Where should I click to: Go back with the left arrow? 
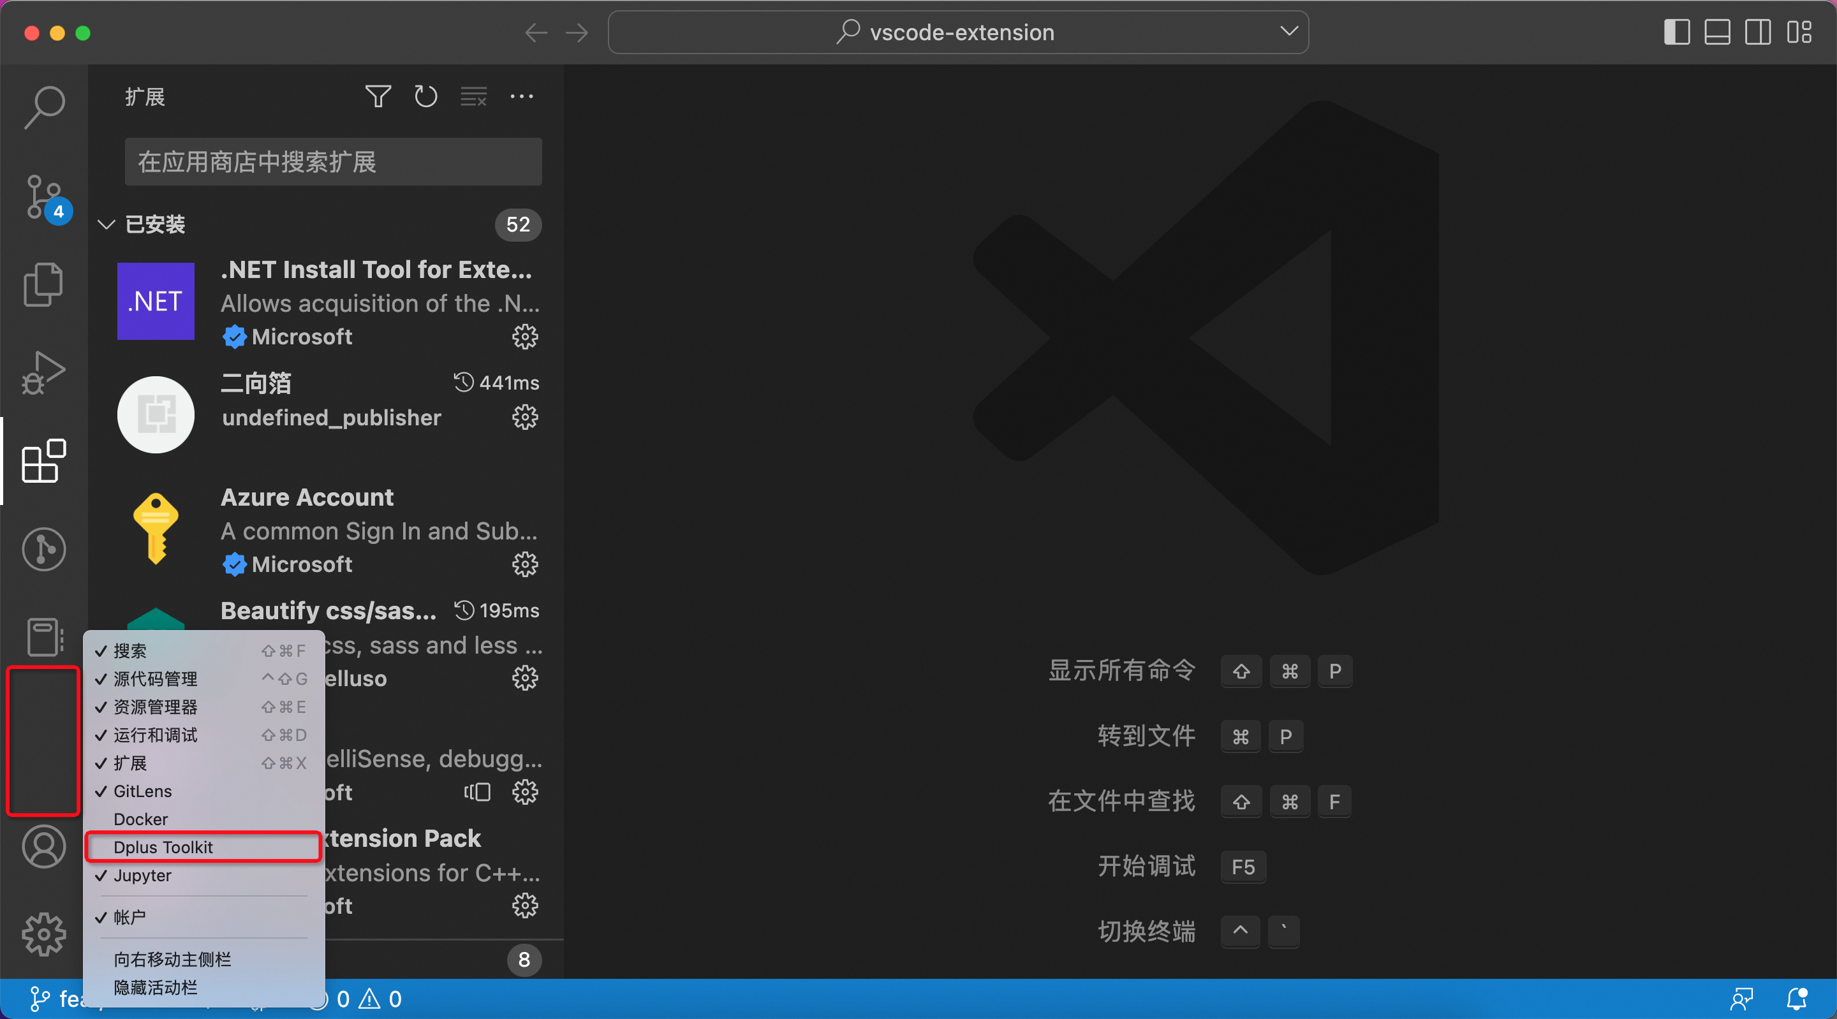click(x=536, y=32)
